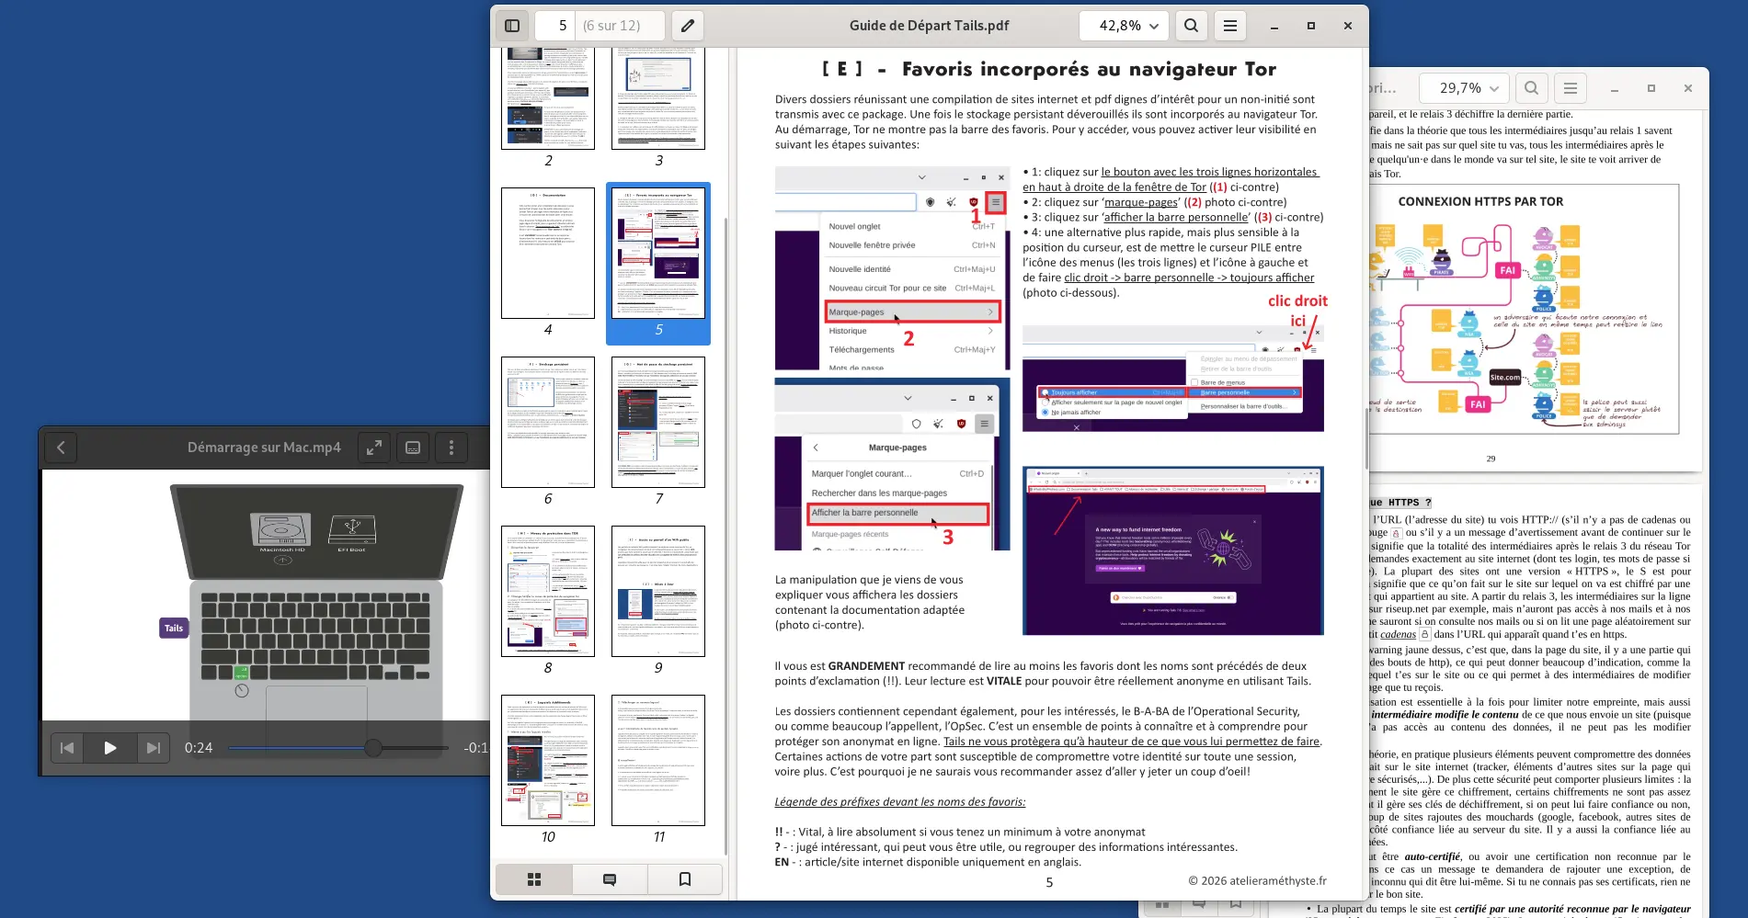Screen dimensions: 1748x918
Task: Click the '(6 sur 12)' page count label
Action: [611, 26]
